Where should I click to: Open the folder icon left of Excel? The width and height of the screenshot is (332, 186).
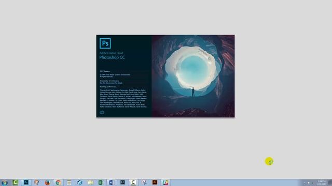pos(90,182)
